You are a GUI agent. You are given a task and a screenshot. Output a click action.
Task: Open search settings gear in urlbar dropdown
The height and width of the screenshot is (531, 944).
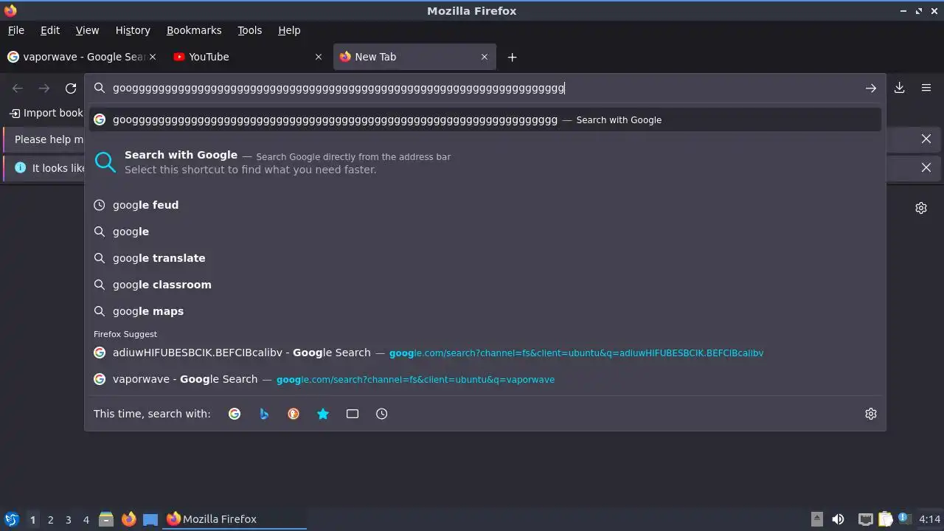click(x=871, y=414)
